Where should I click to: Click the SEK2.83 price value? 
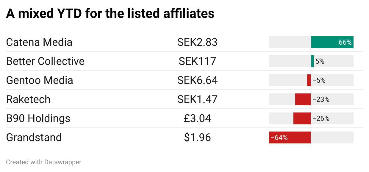point(197,42)
